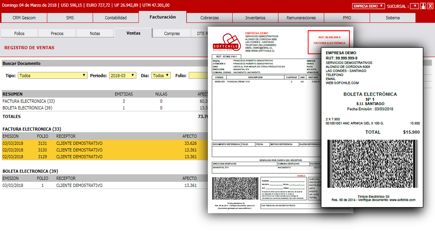Expand the Dia filter dropdown
Image resolution: width=435 pixels, height=231 pixels.
[161, 75]
